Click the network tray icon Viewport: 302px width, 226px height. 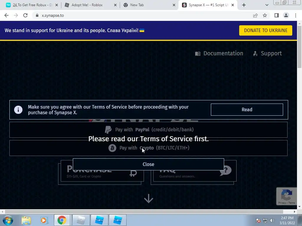point(265,220)
